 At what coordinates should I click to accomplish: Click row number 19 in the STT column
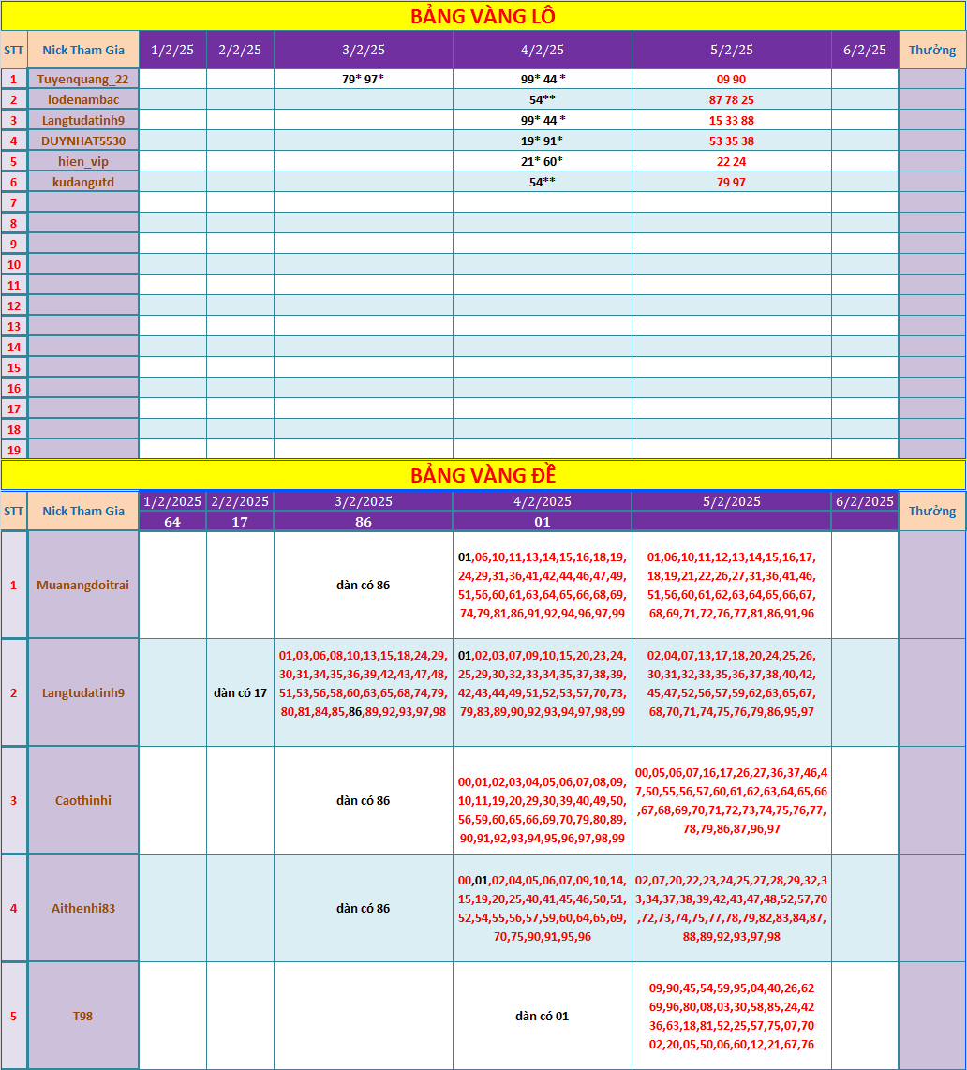14,450
